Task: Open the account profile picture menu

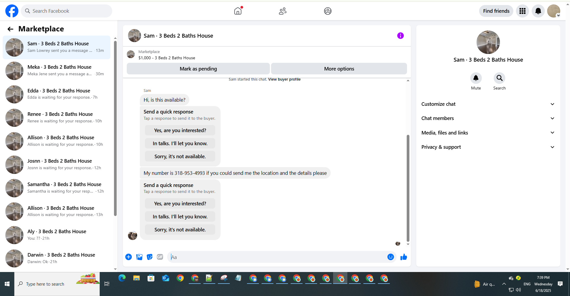Action: 554,11
